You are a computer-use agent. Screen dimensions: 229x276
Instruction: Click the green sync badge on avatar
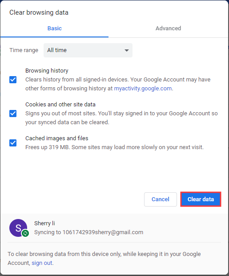click(25, 233)
